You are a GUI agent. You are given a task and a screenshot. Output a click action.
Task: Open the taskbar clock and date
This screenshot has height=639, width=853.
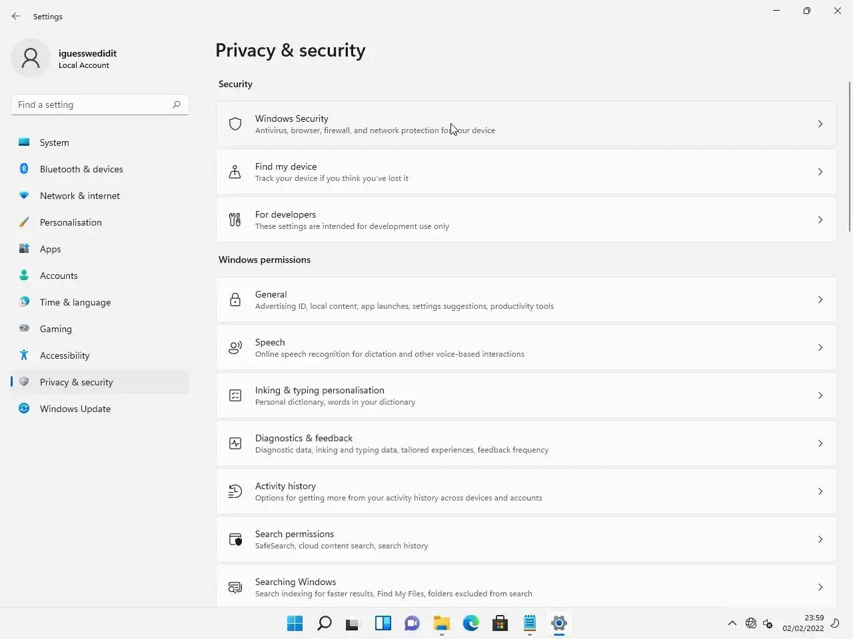tap(803, 623)
